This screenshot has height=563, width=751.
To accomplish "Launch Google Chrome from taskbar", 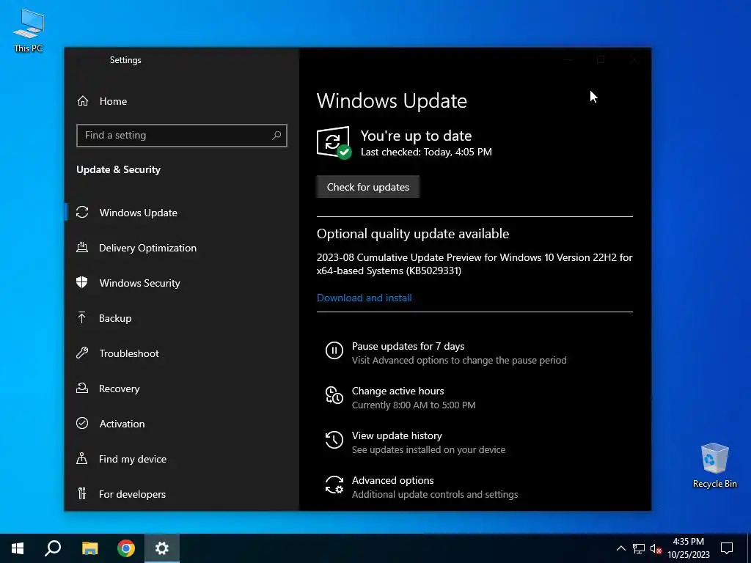I will [x=126, y=548].
